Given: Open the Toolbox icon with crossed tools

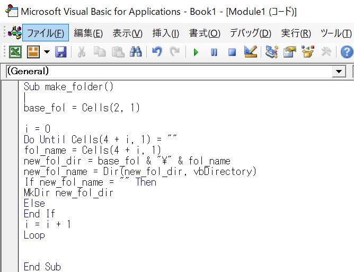Looking at the screenshot, I should [326, 52].
